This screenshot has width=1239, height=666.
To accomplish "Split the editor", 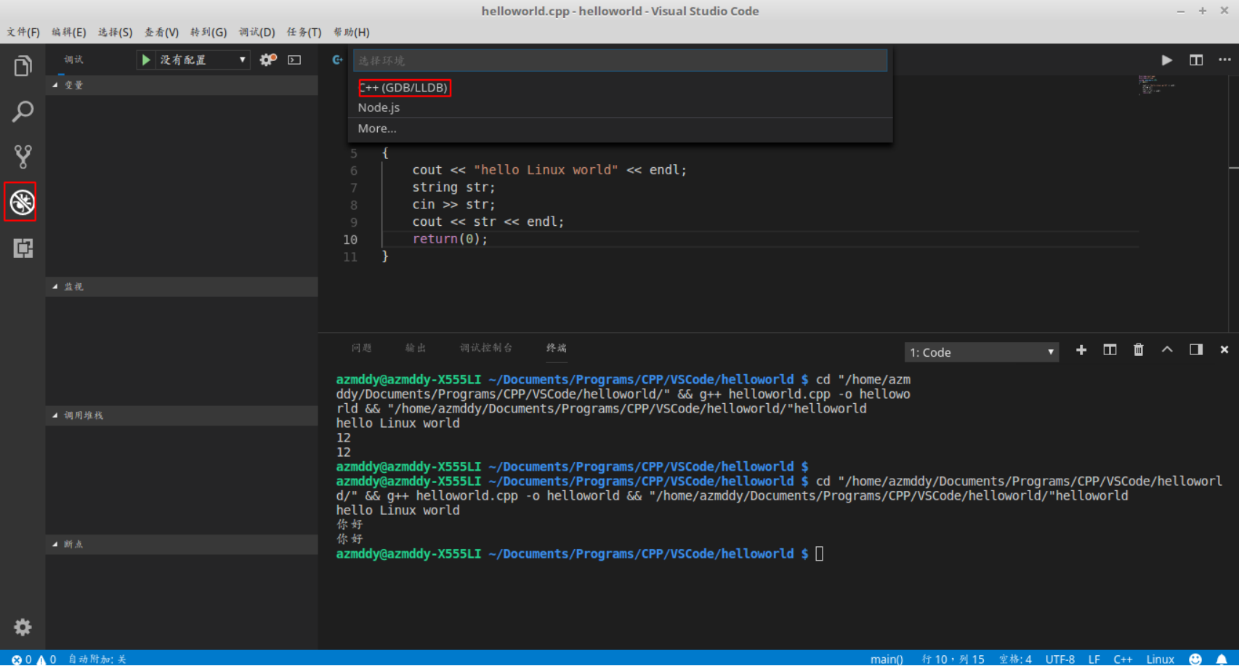I will [1196, 60].
